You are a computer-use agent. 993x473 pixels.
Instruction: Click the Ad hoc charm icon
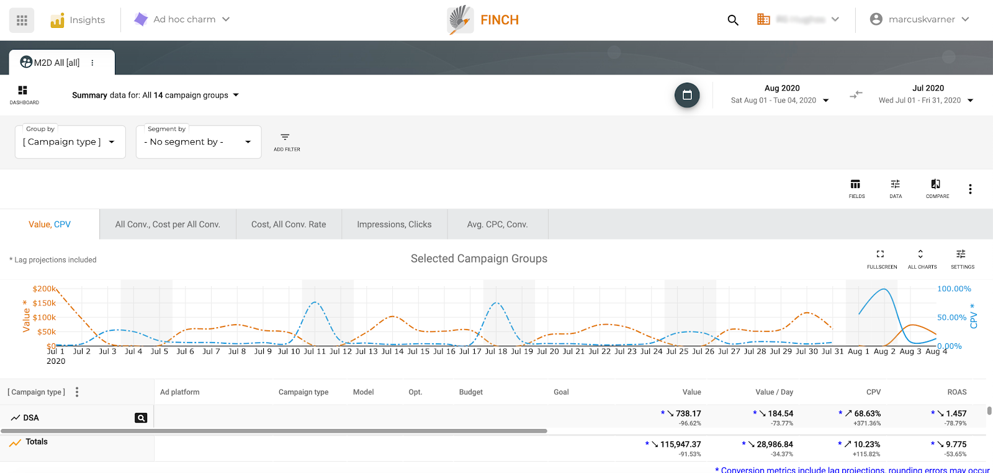pyautogui.click(x=141, y=19)
